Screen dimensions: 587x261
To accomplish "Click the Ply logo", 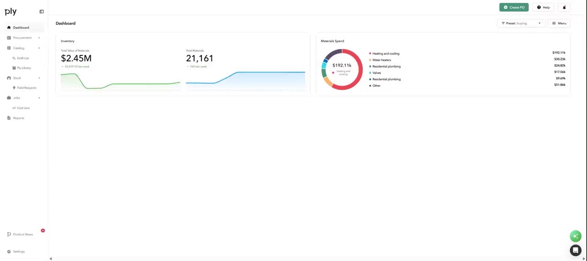I will click(x=11, y=12).
